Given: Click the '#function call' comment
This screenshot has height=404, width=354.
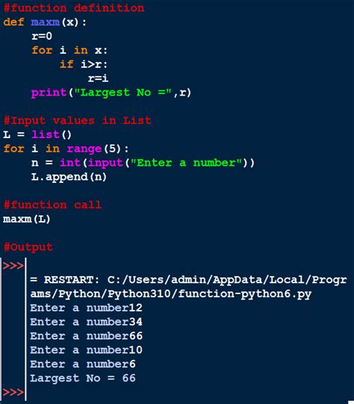Looking at the screenshot, I should 52,205.
